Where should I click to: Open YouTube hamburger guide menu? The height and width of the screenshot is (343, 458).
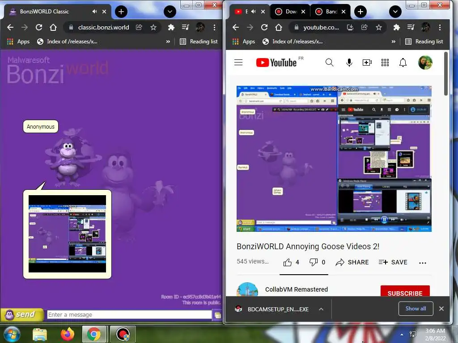tap(238, 63)
